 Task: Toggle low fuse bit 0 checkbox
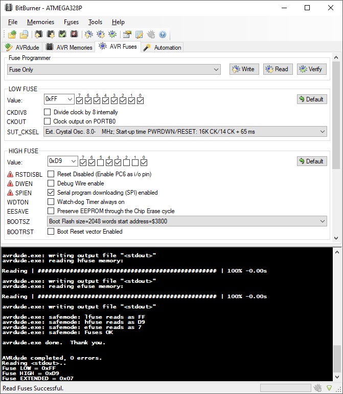(141, 101)
